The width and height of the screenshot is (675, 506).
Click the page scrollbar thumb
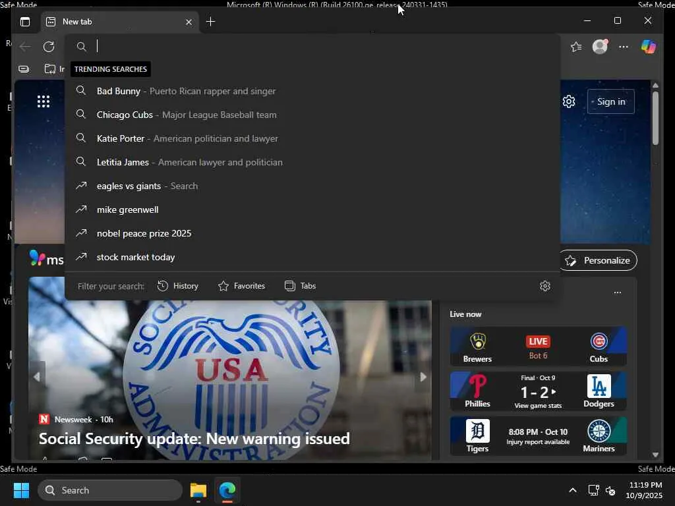click(x=655, y=118)
